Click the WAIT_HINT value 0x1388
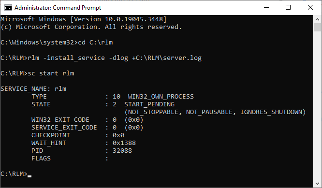This screenshot has width=322, height=188. (x=124, y=143)
